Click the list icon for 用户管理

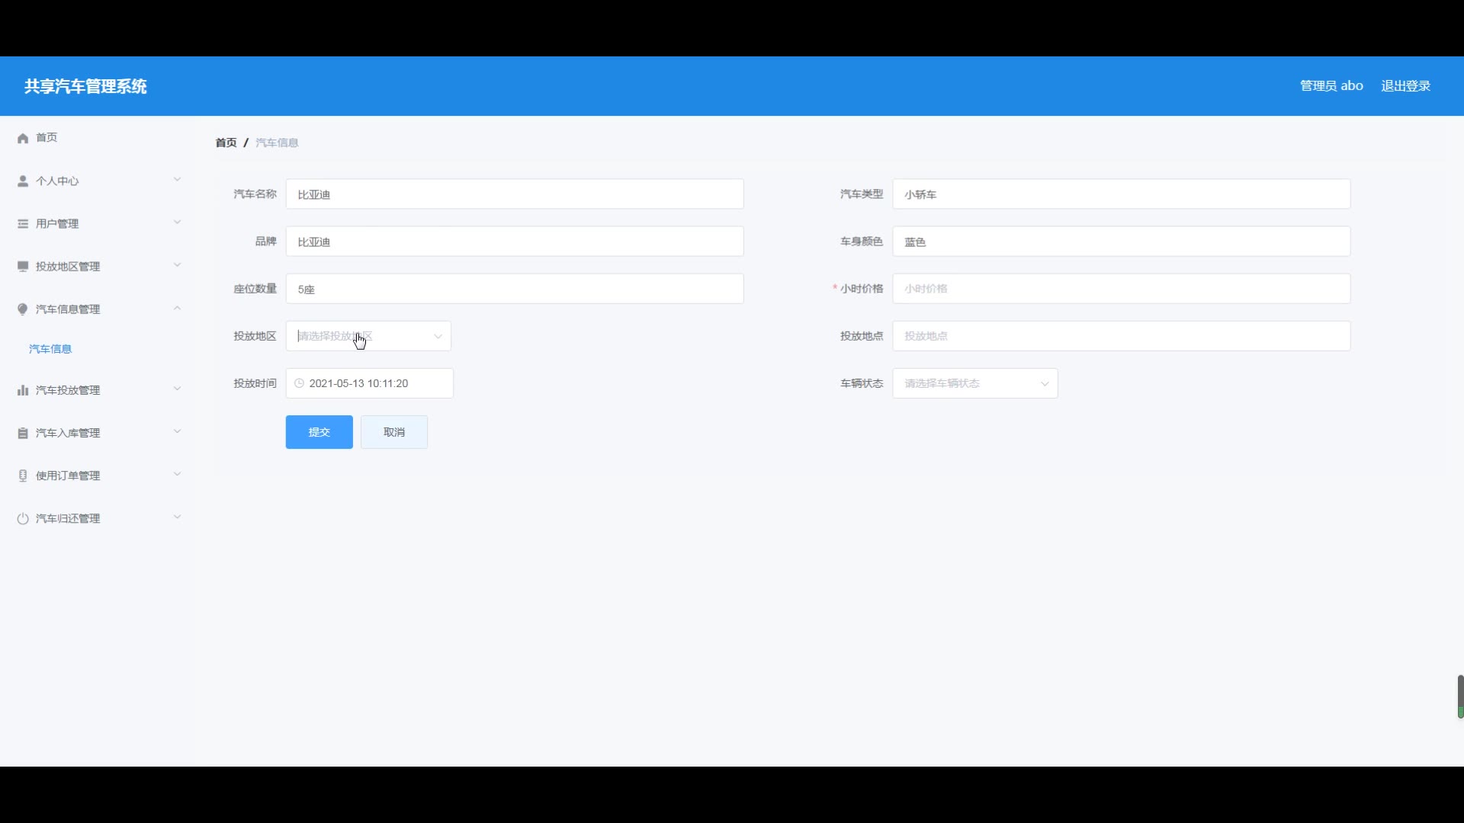click(23, 223)
